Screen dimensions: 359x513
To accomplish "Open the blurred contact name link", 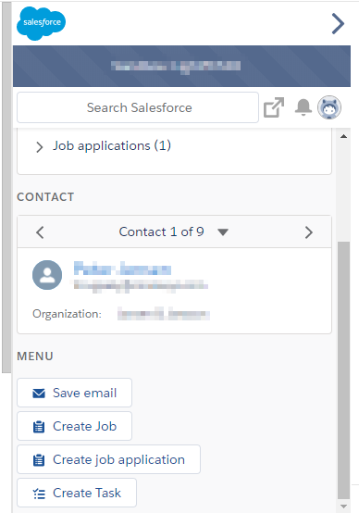I will click(x=122, y=269).
